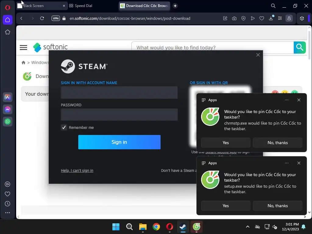Open Opera bookmarks star in sidebar
Viewport: 312px width, 234px height.
(x=8, y=32)
